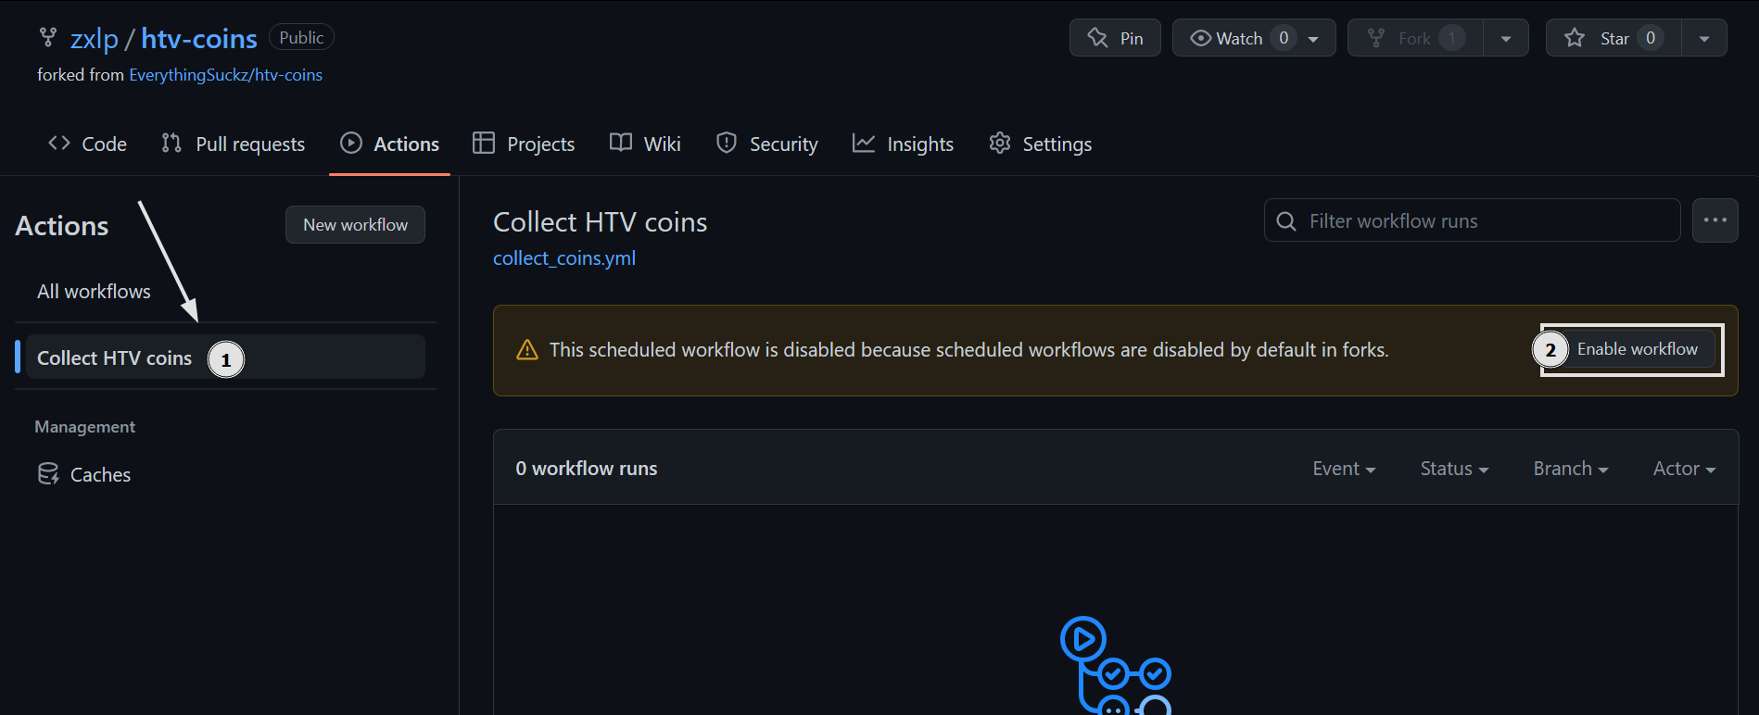Select the Collect HTV coins workflow
Image resolution: width=1759 pixels, height=715 pixels.
(x=225, y=357)
